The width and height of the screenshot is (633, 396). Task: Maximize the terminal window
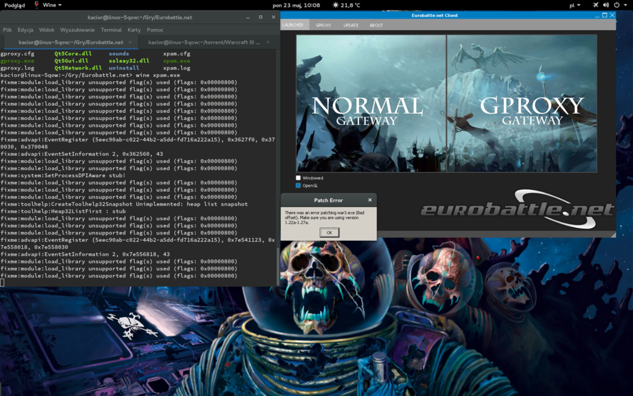[260, 17]
